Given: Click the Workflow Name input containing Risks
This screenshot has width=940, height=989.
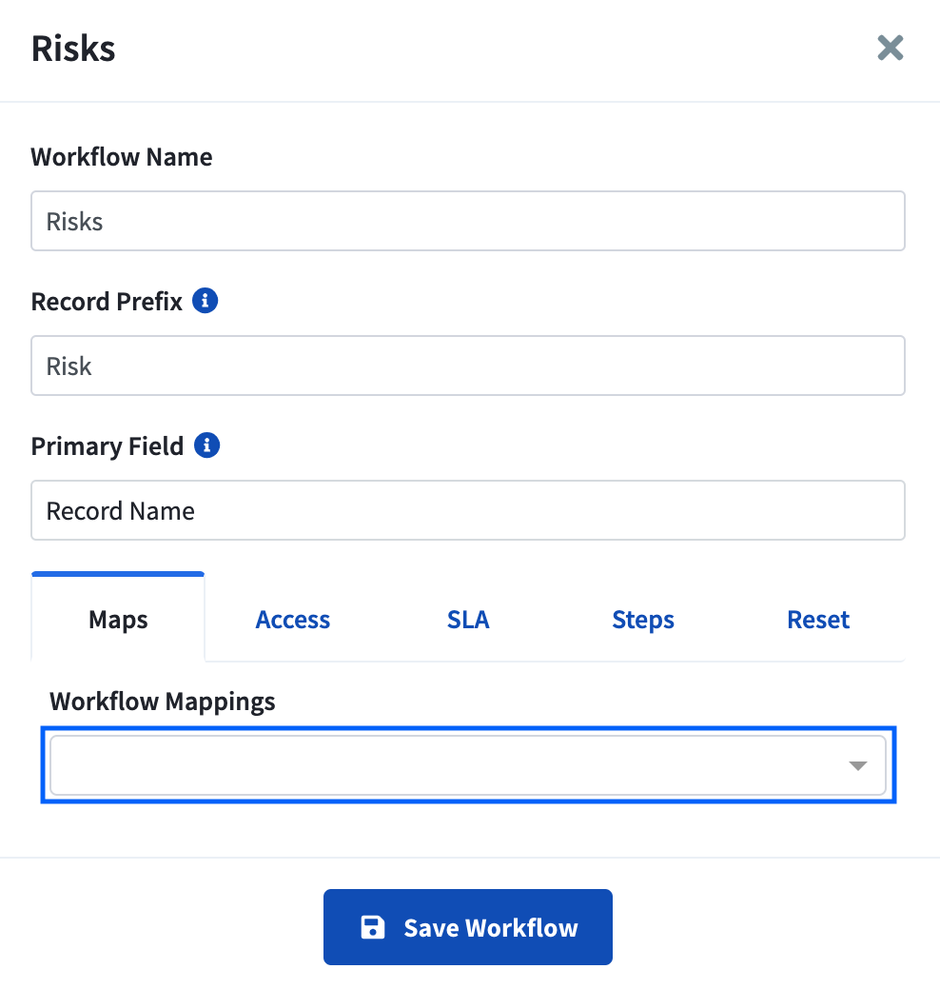Looking at the screenshot, I should click(x=468, y=220).
